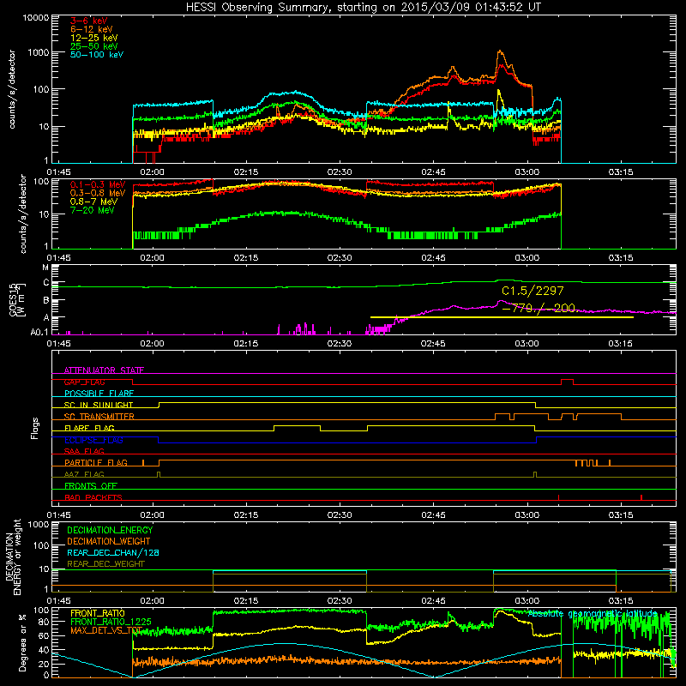Image resolution: width=686 pixels, height=686 pixels.
Task: Select the ATTENUATOR_STATE flag label
Action: click(x=104, y=370)
